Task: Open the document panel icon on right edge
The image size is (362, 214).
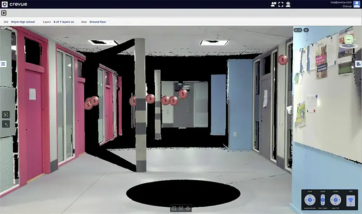Action: point(358,64)
